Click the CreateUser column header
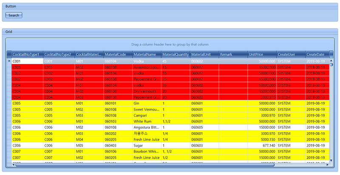The width and height of the screenshot is (340, 175). click(291, 55)
